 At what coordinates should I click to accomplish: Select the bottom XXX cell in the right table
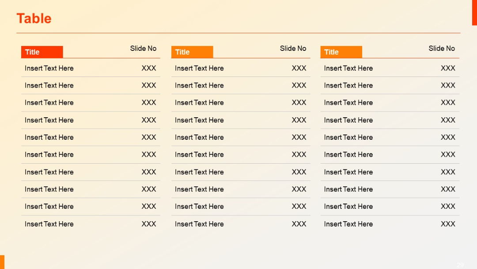click(448, 224)
